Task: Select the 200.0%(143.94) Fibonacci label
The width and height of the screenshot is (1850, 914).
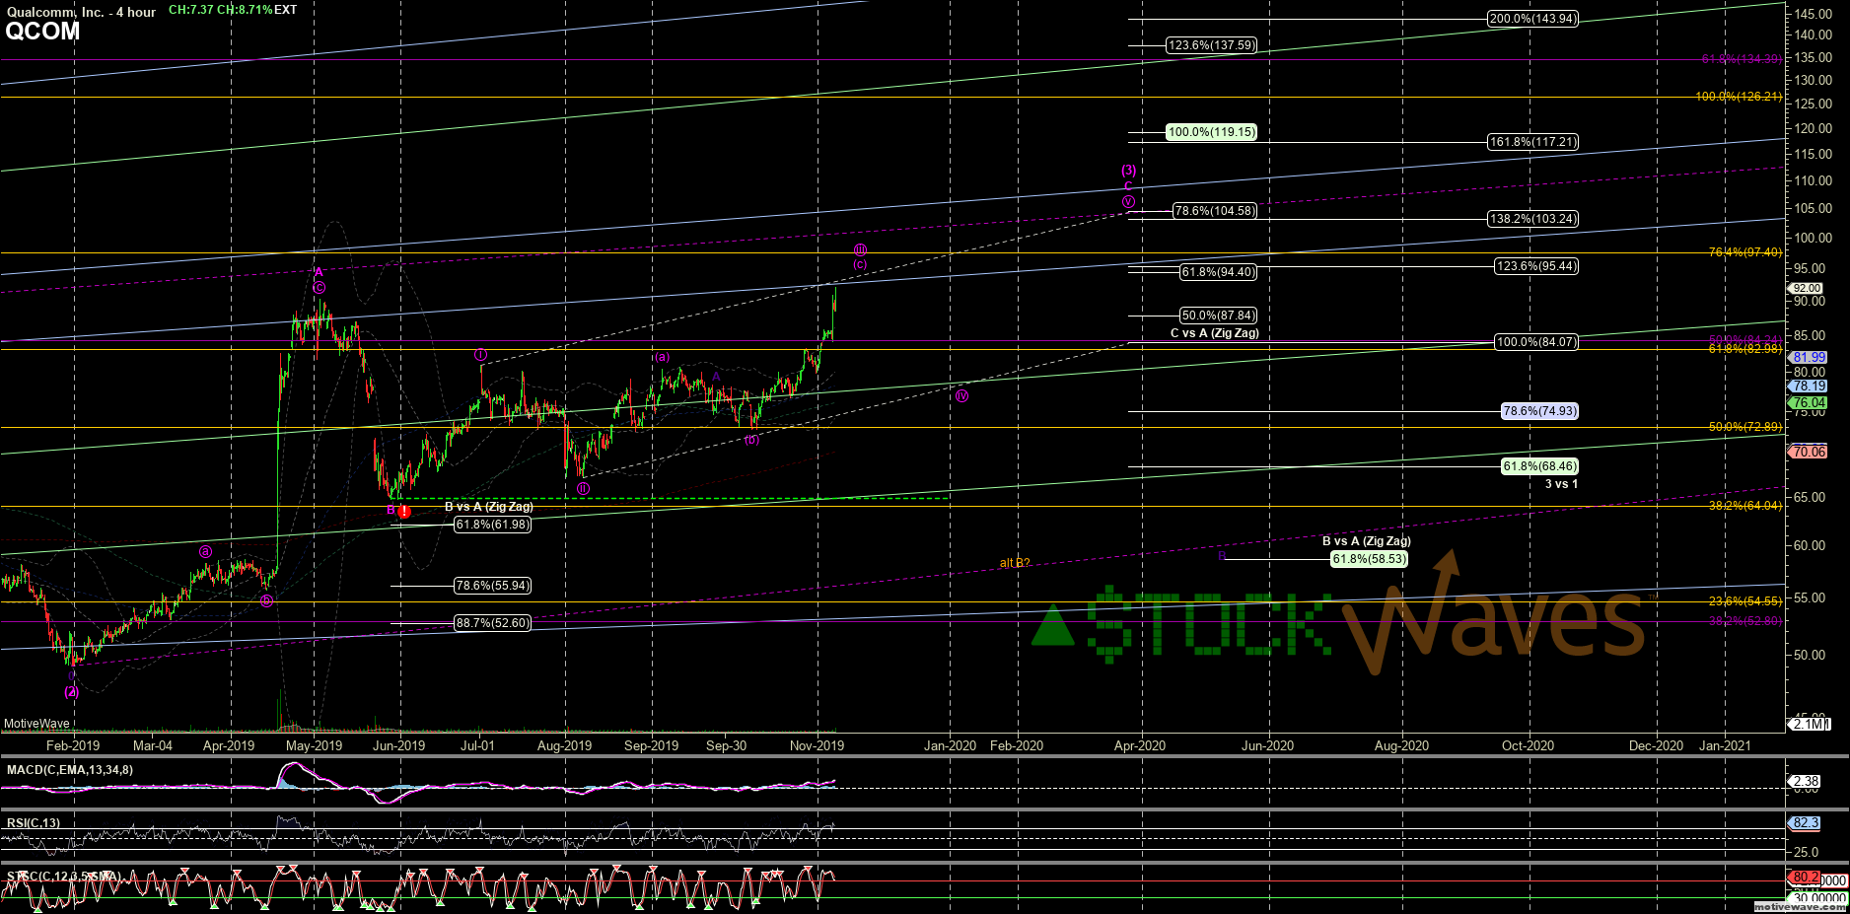Action: tap(1532, 19)
